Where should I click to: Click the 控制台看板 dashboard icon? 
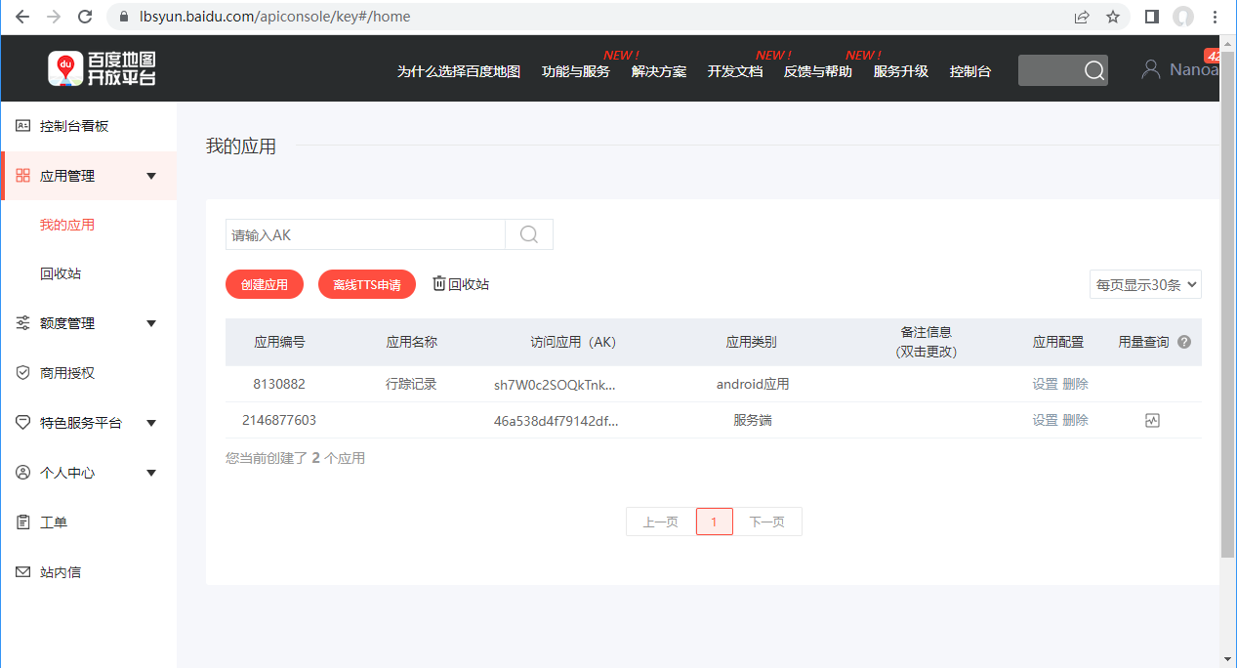pyautogui.click(x=23, y=126)
